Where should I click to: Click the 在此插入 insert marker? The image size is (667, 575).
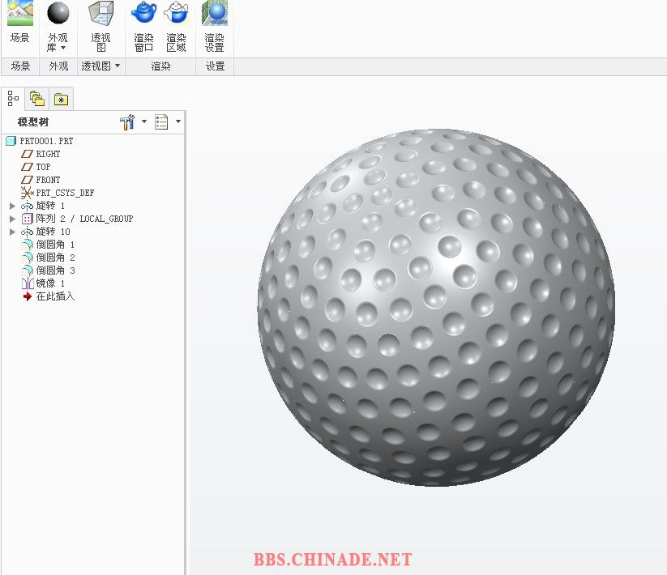[55, 296]
